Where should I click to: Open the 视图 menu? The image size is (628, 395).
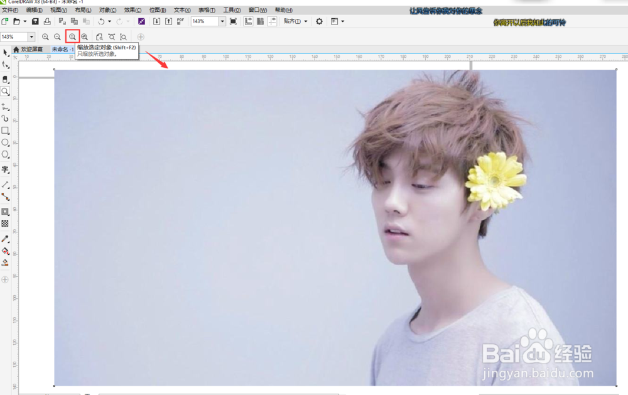pos(59,10)
